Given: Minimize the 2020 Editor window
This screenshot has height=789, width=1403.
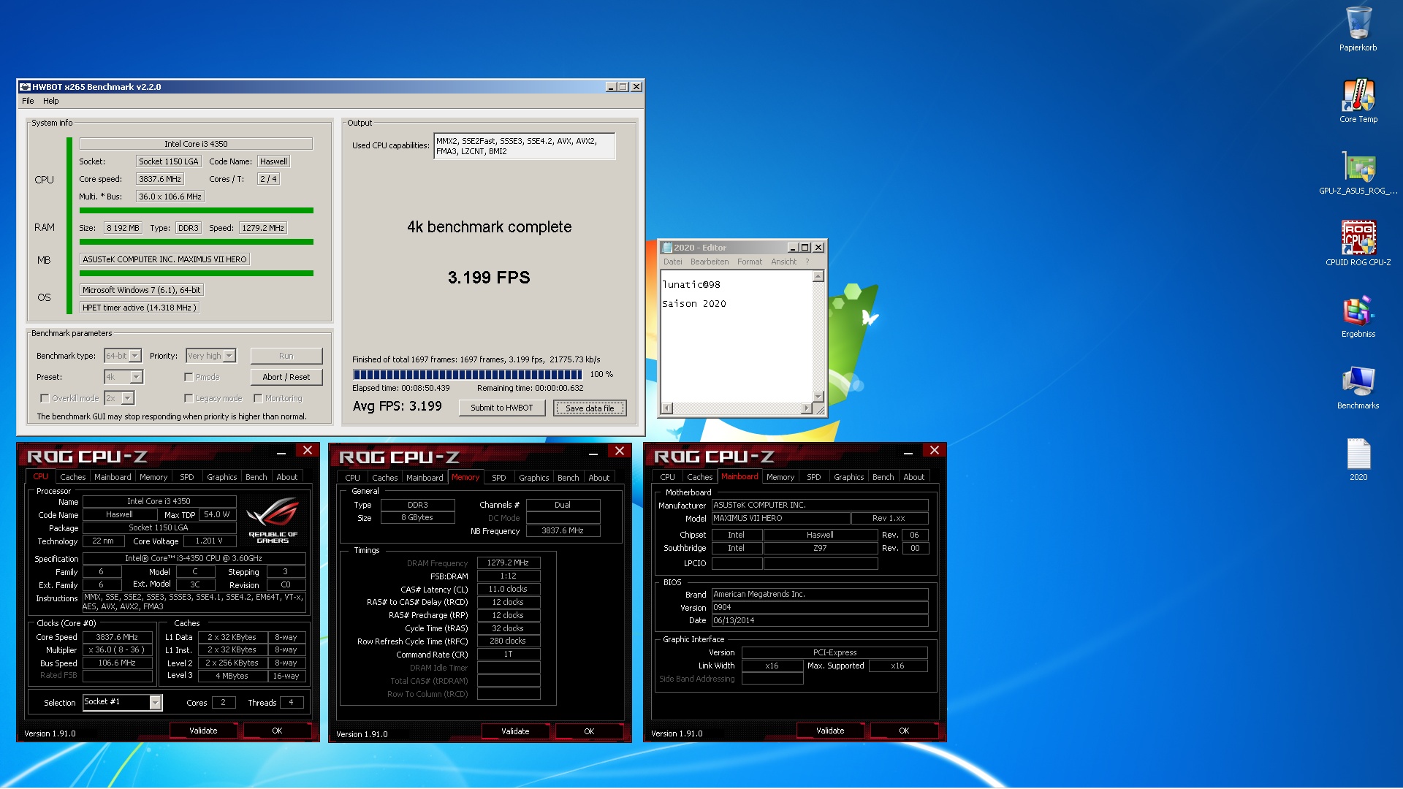Looking at the screenshot, I should pos(793,248).
